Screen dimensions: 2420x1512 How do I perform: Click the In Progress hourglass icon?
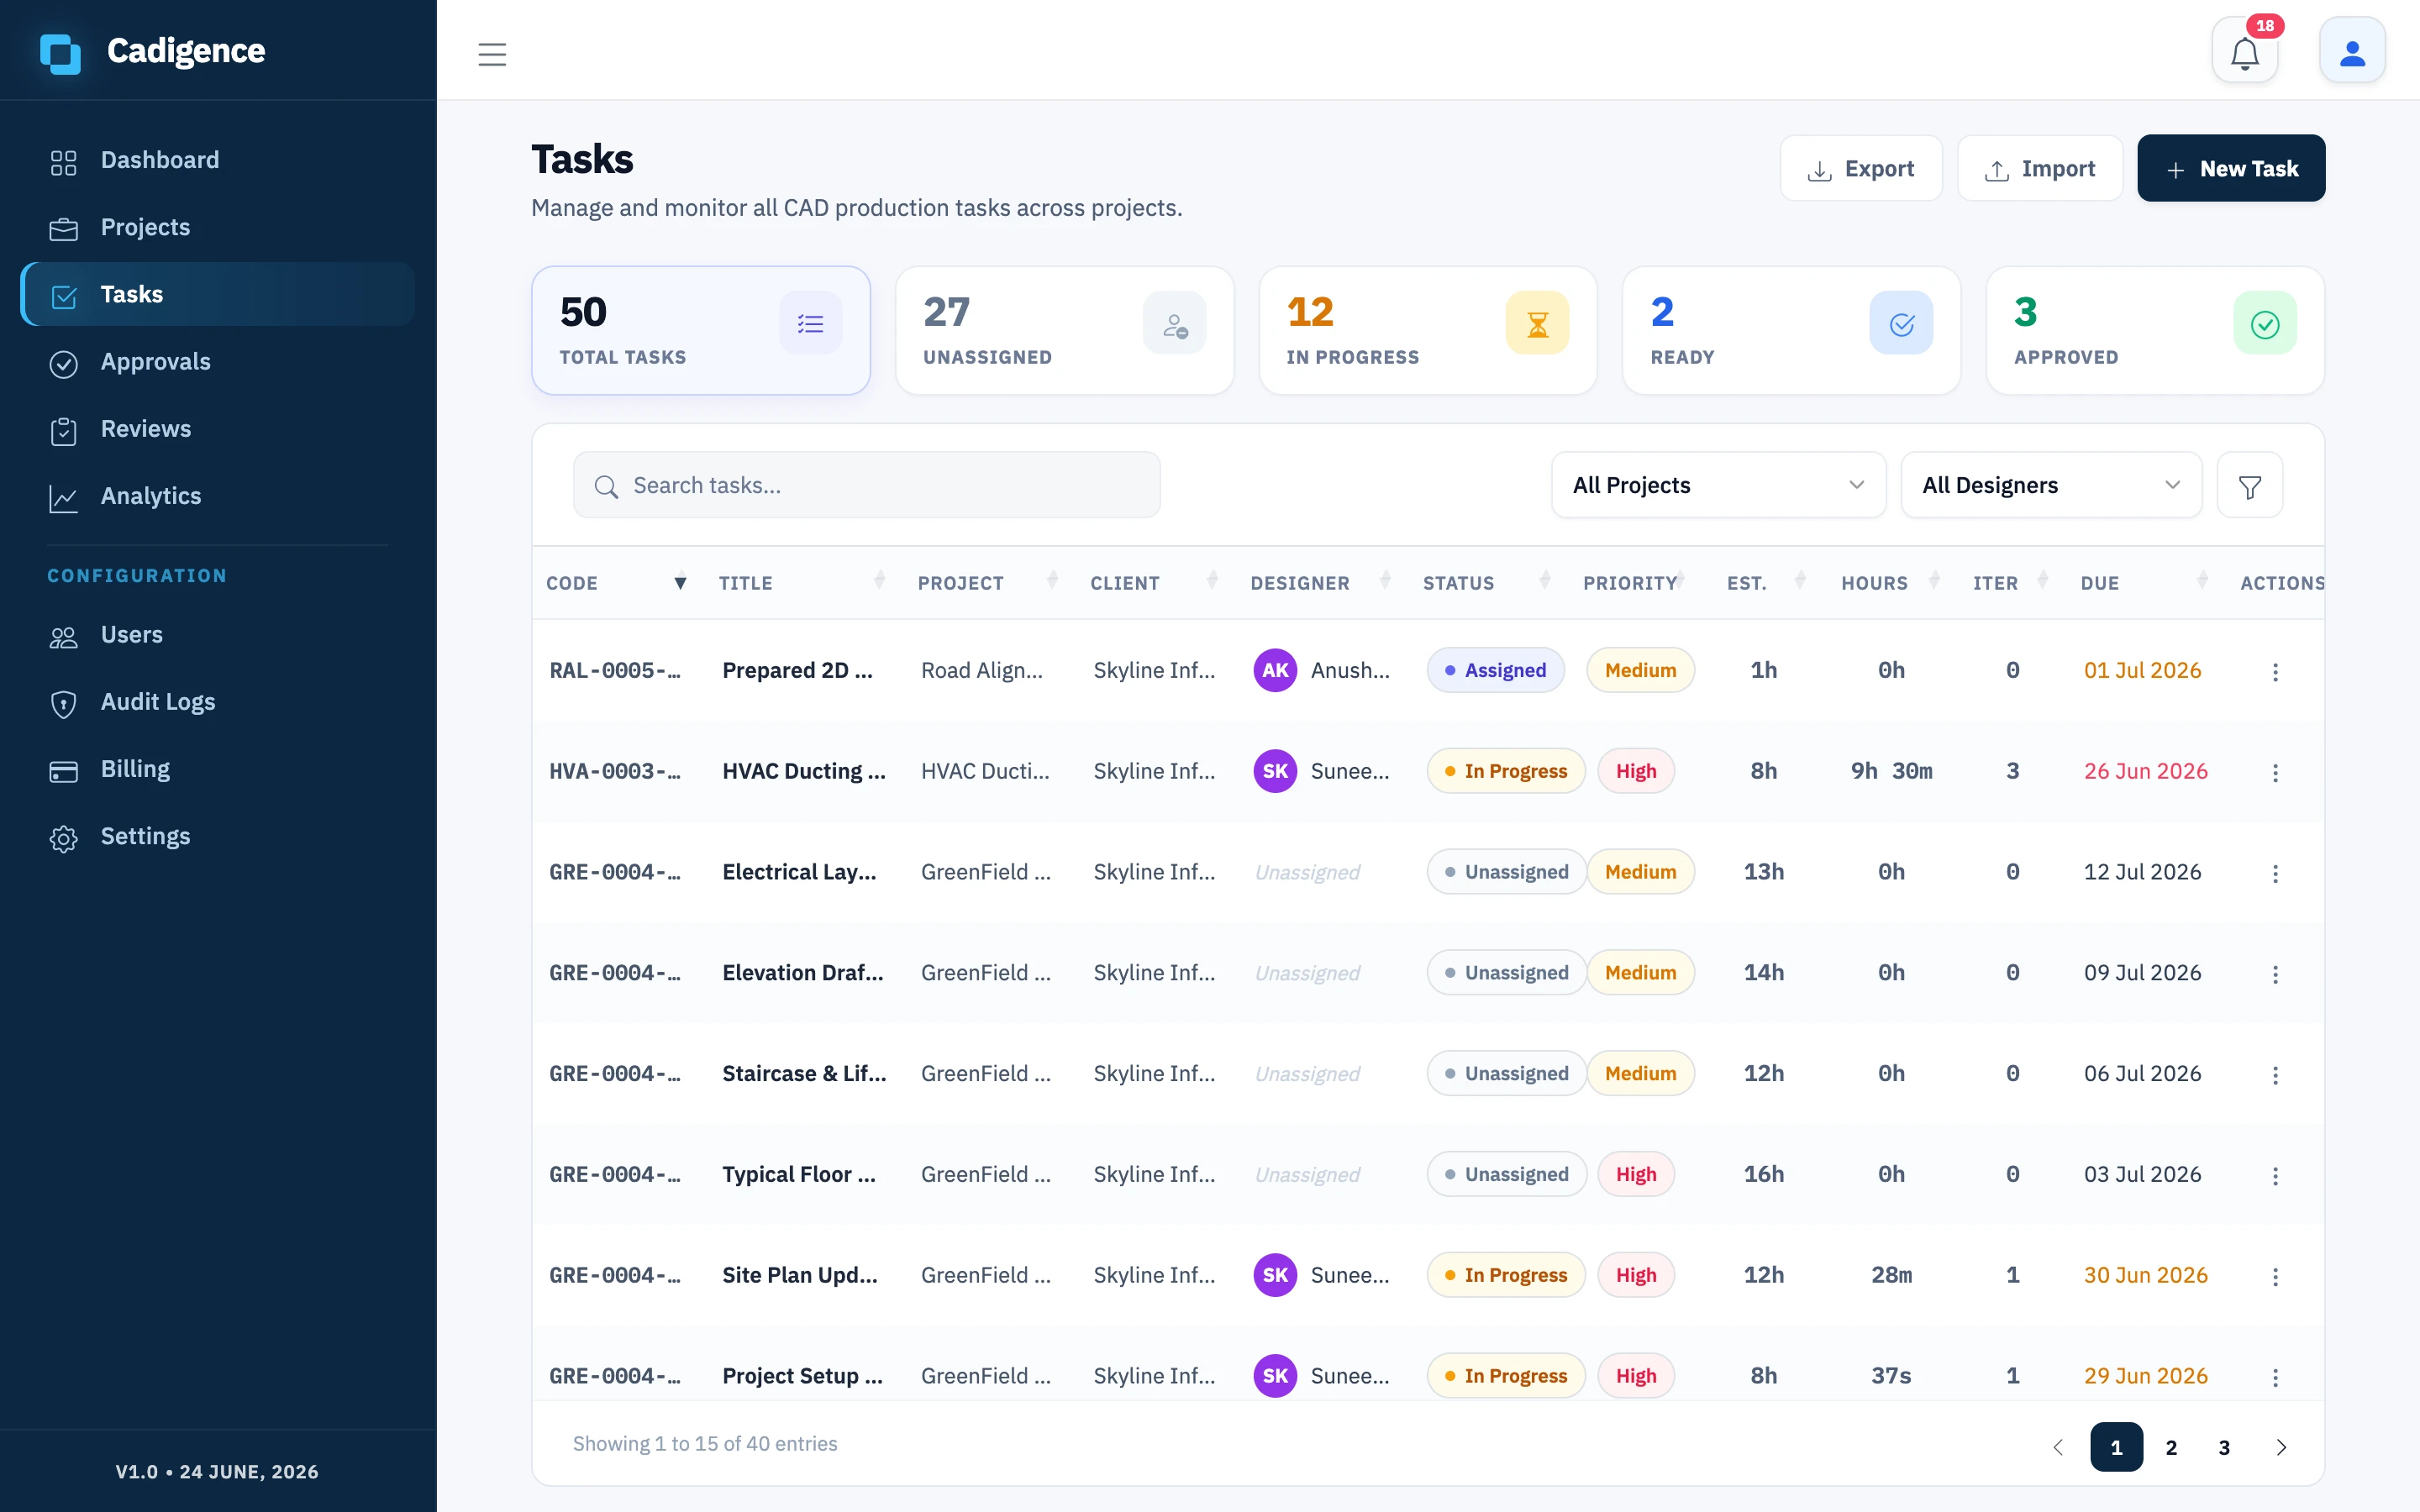pos(1537,323)
